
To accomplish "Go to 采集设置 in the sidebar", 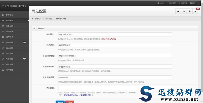I will (x=14, y=26).
